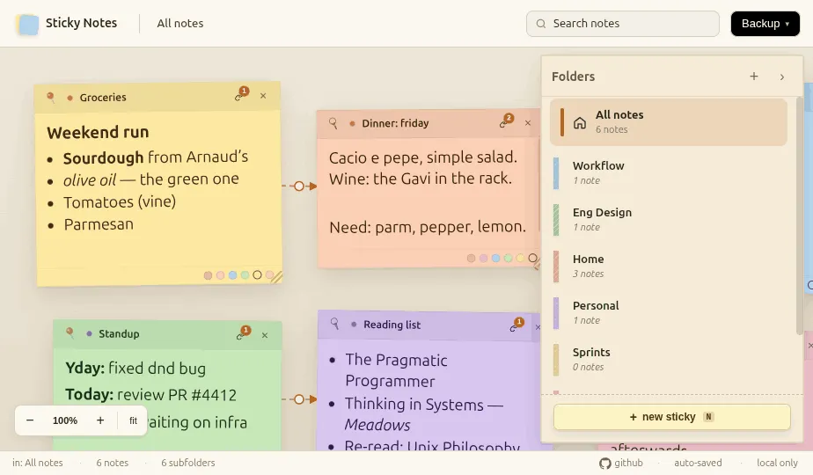813x475 pixels.
Task: Open the github link in the status bar
Action: click(x=621, y=463)
